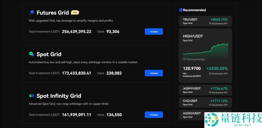This screenshot has width=262, height=128.
Task: Open the Futures Grid heading
Action: pyautogui.click(x=53, y=13)
